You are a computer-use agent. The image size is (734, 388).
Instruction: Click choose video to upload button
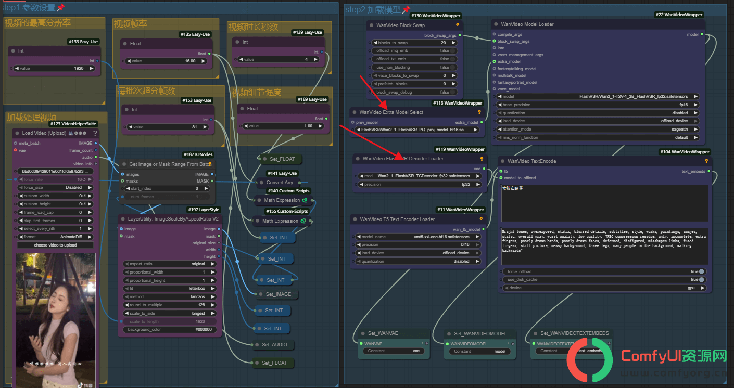click(x=55, y=245)
